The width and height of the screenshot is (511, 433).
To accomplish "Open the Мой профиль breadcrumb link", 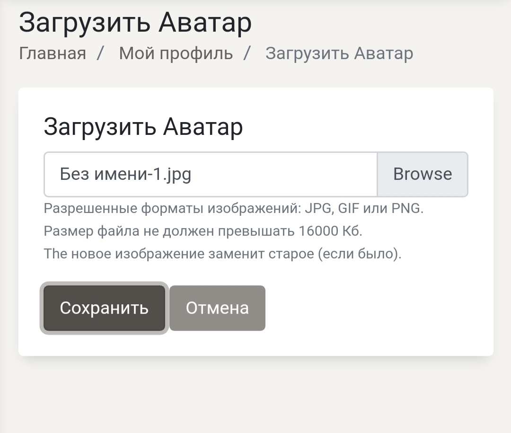I will [176, 53].
